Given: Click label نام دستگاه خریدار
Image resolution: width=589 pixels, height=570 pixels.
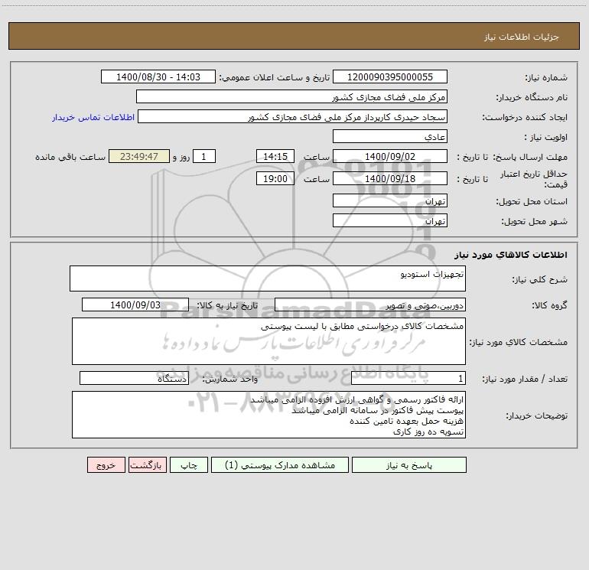Looking at the screenshot, I should [x=532, y=97].
